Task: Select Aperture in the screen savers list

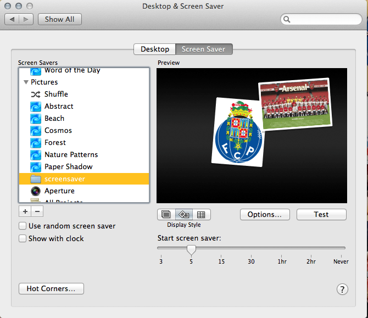Action: (x=84, y=191)
